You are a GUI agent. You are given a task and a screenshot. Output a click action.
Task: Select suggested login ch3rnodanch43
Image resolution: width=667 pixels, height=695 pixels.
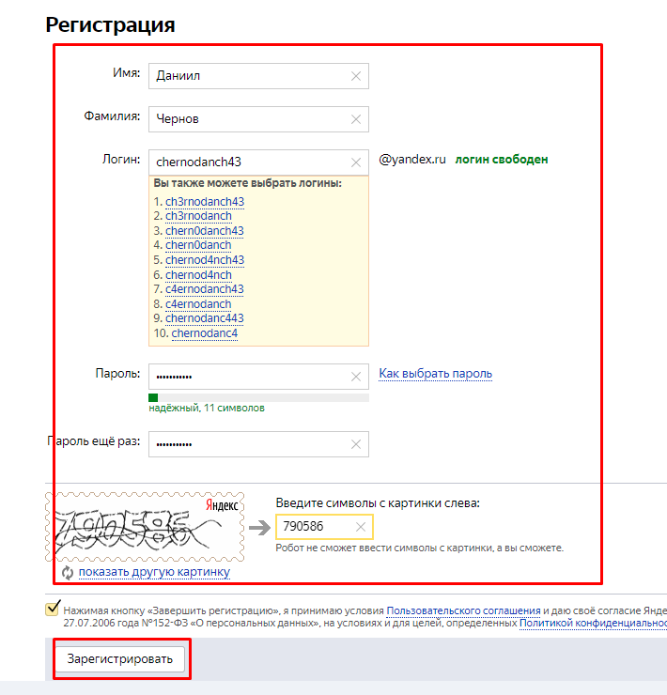[x=205, y=202]
